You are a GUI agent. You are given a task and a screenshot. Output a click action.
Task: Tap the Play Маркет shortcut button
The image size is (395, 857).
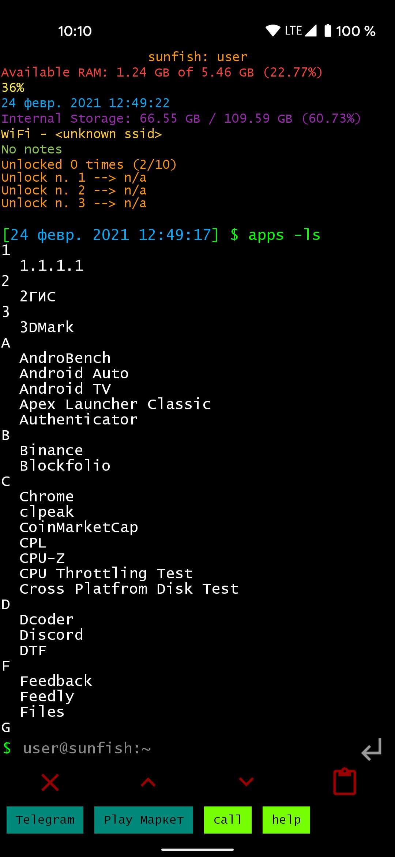click(x=144, y=820)
